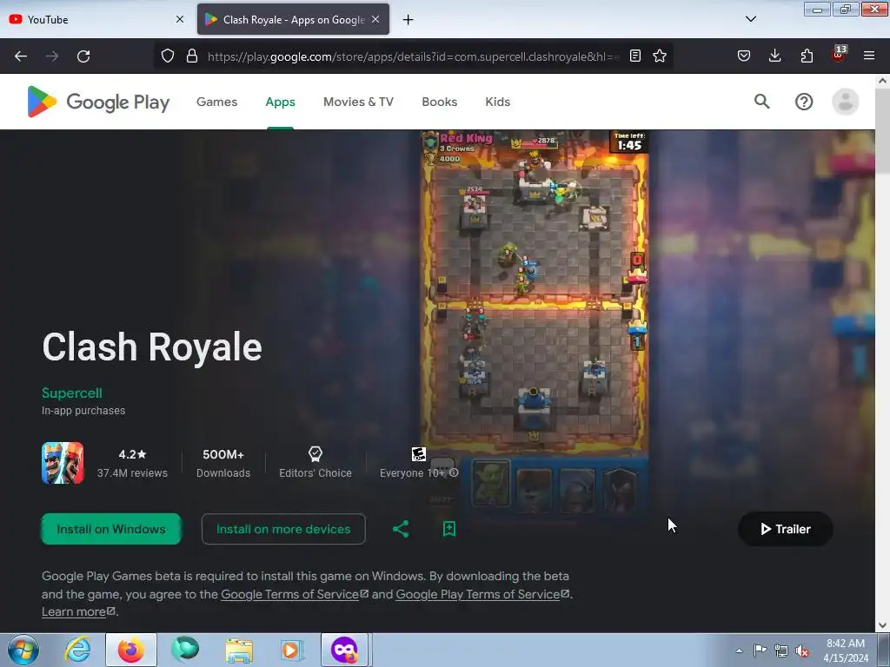Show hidden system tray icons

coord(739,650)
